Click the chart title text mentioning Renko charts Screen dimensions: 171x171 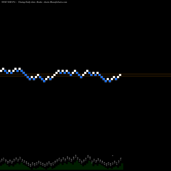coord(34,2)
